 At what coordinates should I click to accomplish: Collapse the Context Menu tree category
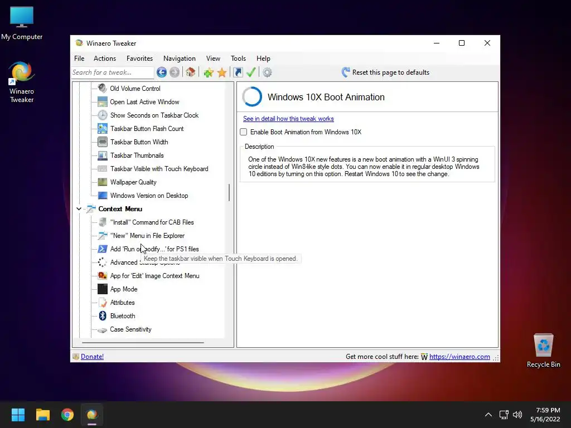pyautogui.click(x=79, y=209)
